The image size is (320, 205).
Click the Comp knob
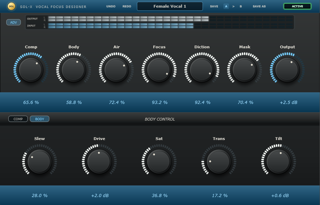pos(31,70)
